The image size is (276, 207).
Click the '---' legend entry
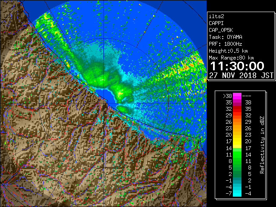[247, 96]
